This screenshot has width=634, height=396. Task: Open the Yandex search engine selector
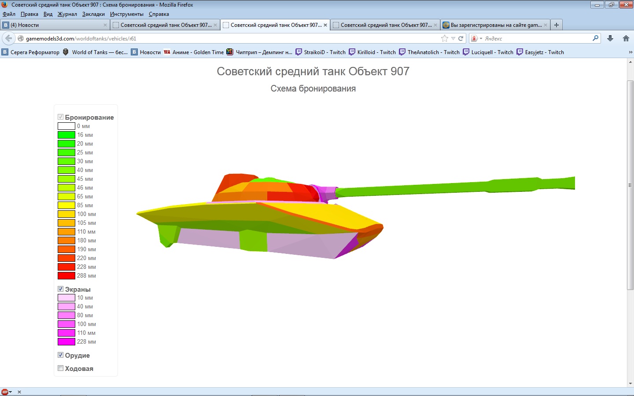click(476, 38)
